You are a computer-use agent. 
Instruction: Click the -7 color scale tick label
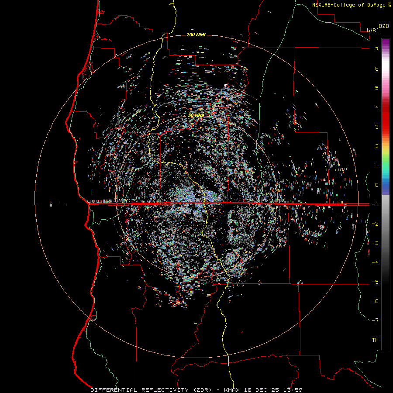click(x=375, y=321)
